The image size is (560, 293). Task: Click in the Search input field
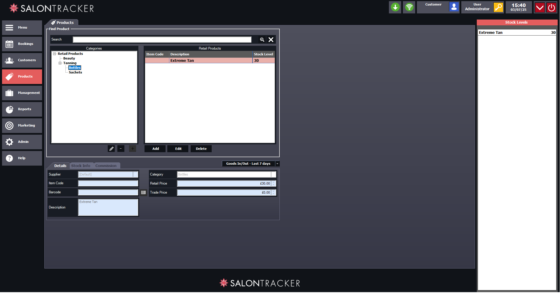coord(162,40)
